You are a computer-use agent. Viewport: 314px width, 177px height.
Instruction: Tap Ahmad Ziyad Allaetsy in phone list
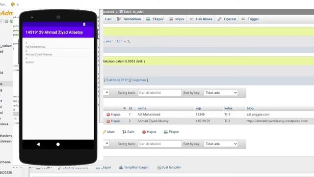(39, 55)
